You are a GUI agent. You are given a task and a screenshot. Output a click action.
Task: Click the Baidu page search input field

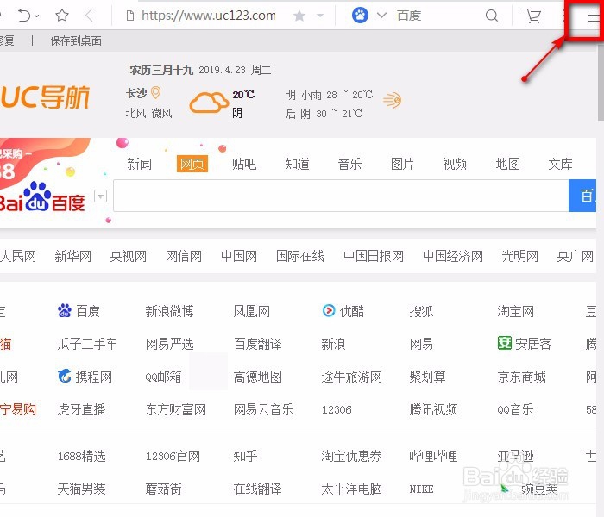[x=341, y=196]
